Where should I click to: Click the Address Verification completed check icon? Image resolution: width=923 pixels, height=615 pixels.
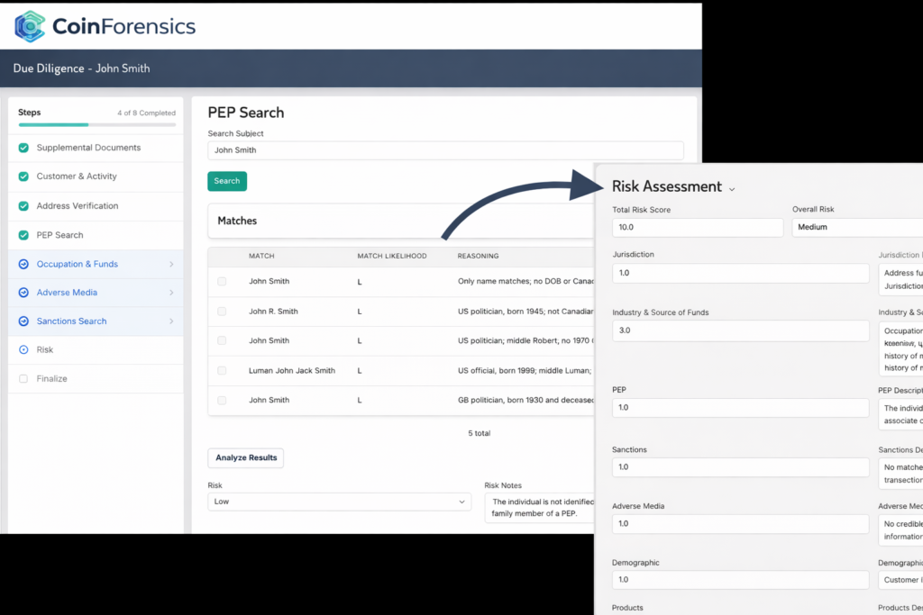coord(23,206)
